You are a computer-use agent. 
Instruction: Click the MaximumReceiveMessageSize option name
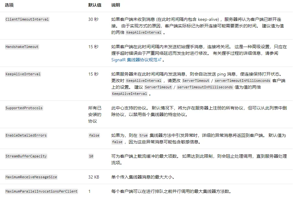coord(31,177)
